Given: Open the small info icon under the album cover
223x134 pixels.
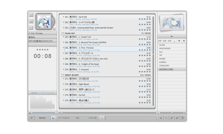Looking at the screenshot, I should click(x=54, y=29).
